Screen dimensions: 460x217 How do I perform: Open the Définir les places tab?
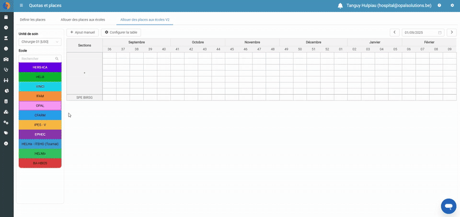[33, 20]
